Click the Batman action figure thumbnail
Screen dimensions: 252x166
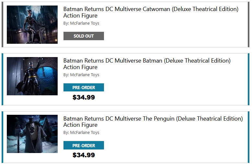(x=32, y=76)
